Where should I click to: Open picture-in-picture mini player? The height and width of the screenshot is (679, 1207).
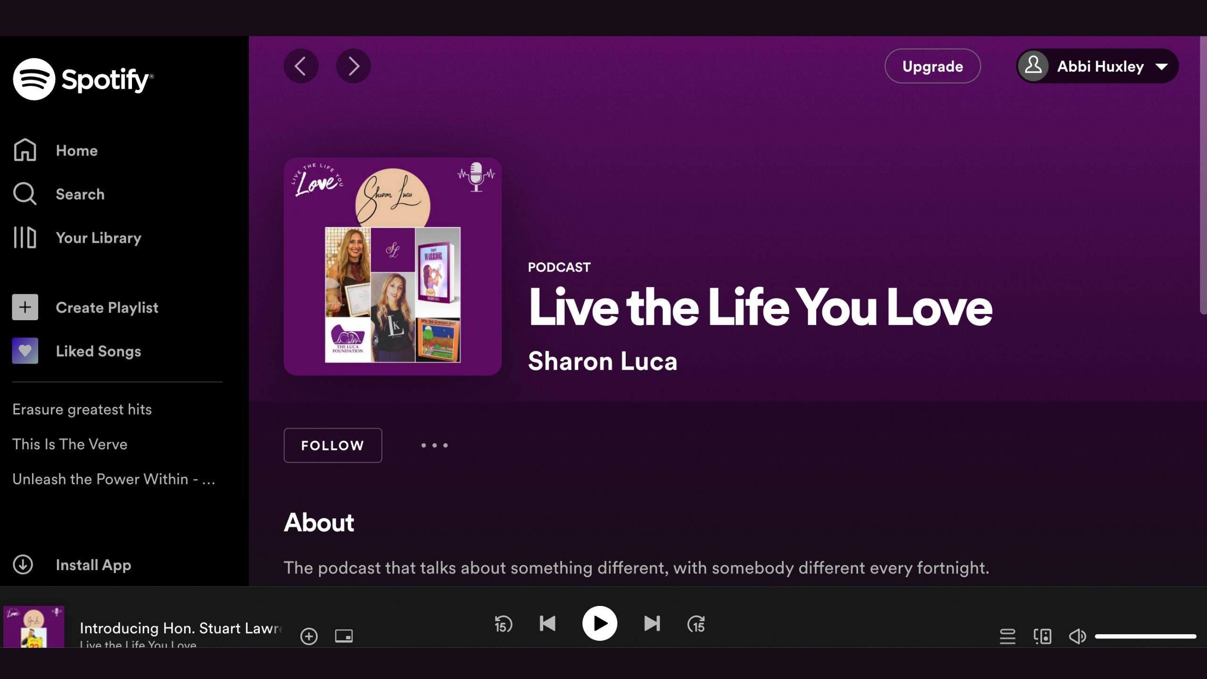coord(344,636)
